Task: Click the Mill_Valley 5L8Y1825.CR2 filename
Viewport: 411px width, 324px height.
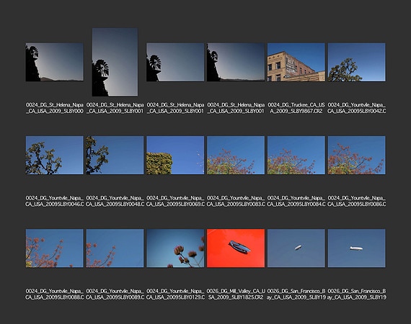Action: pyautogui.click(x=236, y=294)
